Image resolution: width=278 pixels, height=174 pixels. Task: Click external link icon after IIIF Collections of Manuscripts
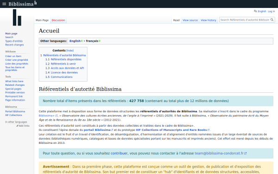click(208, 130)
